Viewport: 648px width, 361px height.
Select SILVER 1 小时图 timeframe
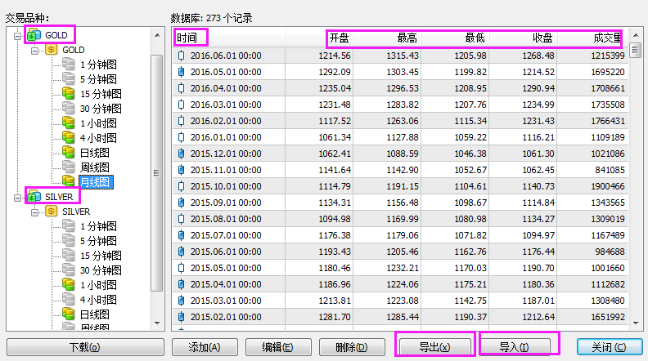click(x=98, y=285)
